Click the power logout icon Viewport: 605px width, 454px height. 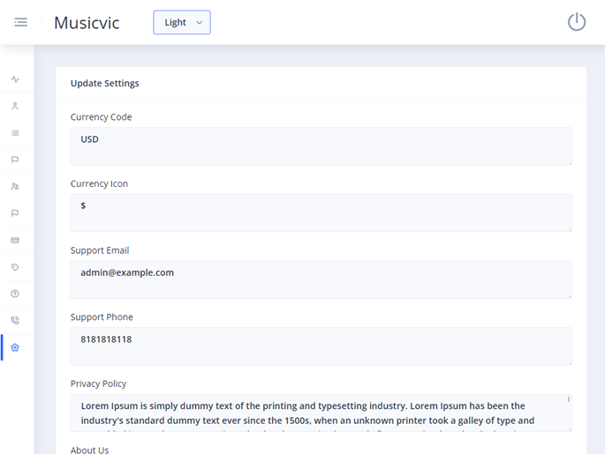576,22
